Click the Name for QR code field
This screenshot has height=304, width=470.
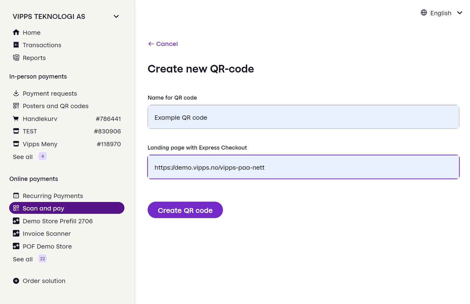click(303, 117)
